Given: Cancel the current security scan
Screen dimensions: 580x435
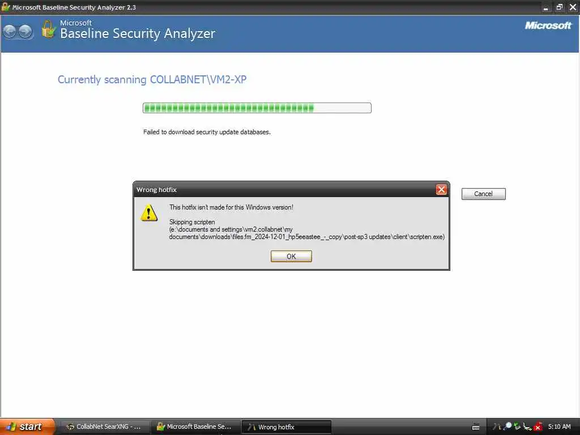Looking at the screenshot, I should pyautogui.click(x=484, y=194).
